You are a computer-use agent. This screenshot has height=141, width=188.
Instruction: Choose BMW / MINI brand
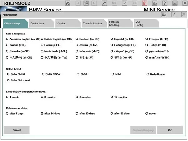point(16,74)
